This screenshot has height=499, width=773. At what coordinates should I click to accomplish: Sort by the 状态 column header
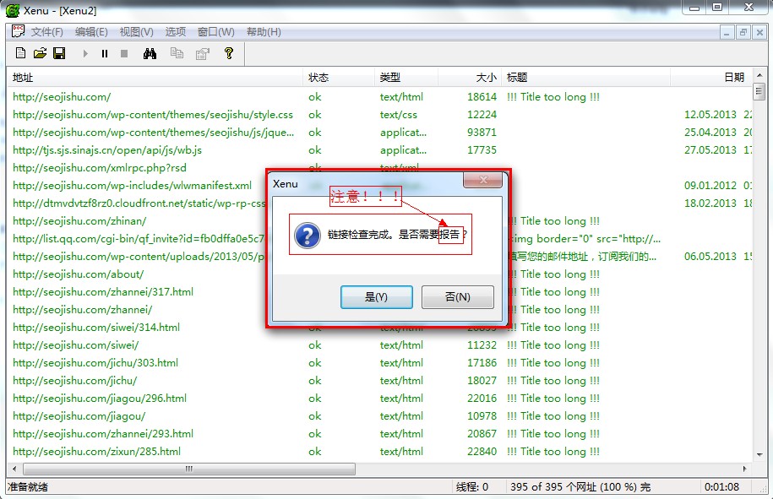318,77
